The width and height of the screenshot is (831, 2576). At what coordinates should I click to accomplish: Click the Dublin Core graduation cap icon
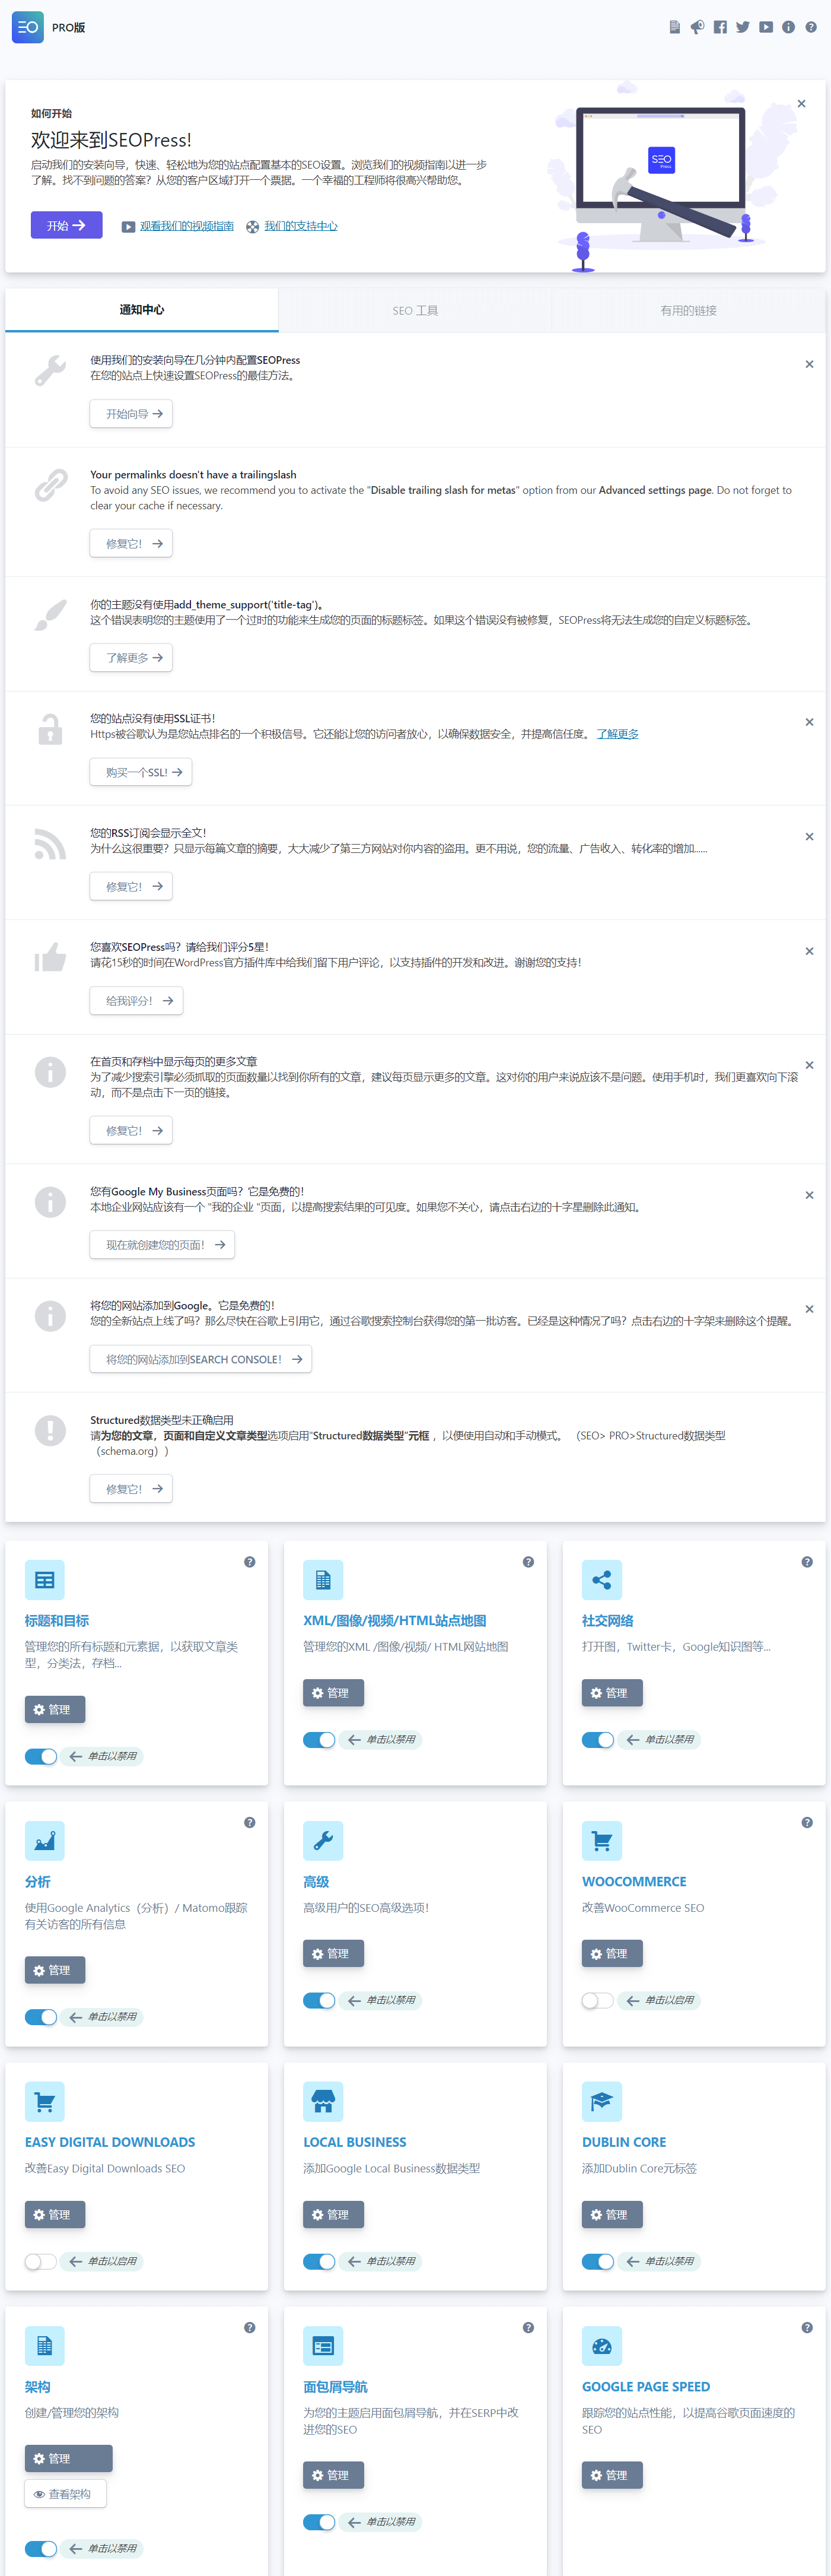[x=602, y=2101]
